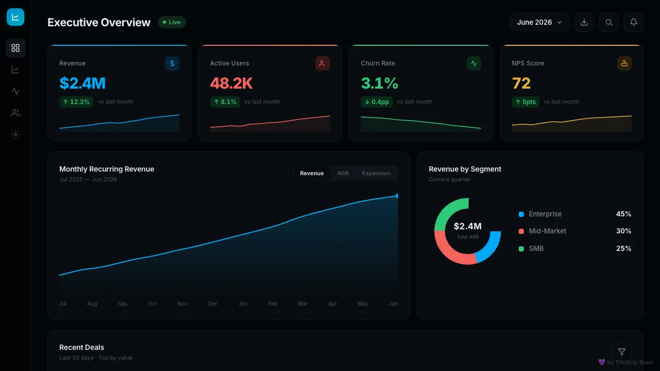Open the notifications bell icon

[634, 22]
